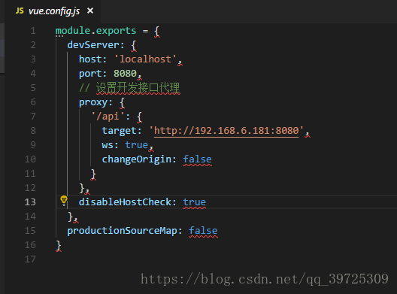Viewport: 397px width, 294px height.
Task: Click the 'exports' word on line 1
Action: pyautogui.click(x=117, y=31)
